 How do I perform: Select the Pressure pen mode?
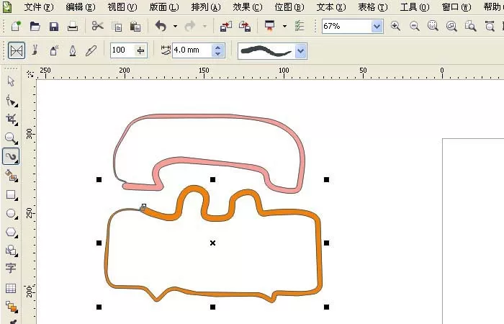pyautogui.click(x=91, y=50)
